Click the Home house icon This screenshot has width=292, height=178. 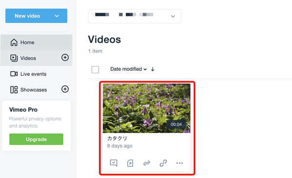click(x=14, y=42)
